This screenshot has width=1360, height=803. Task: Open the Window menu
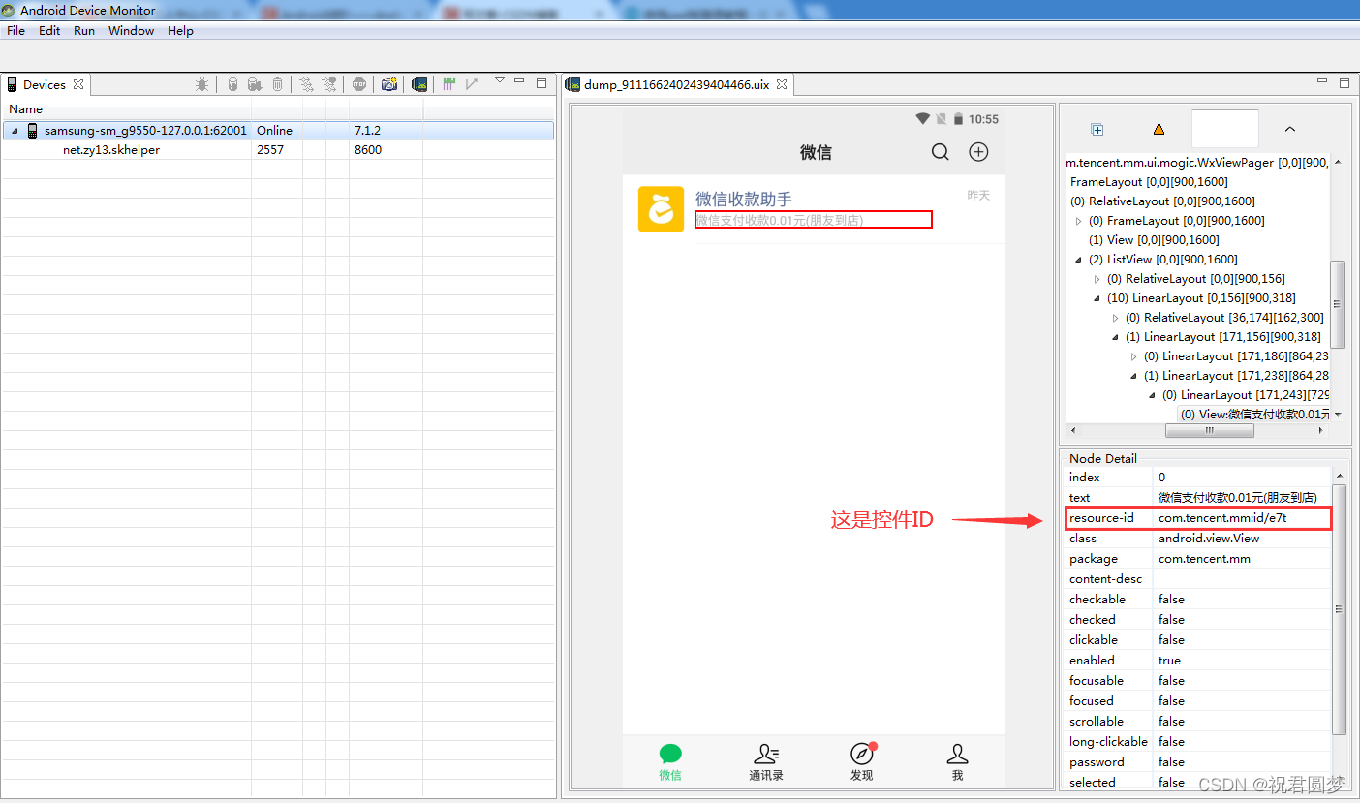point(131,31)
